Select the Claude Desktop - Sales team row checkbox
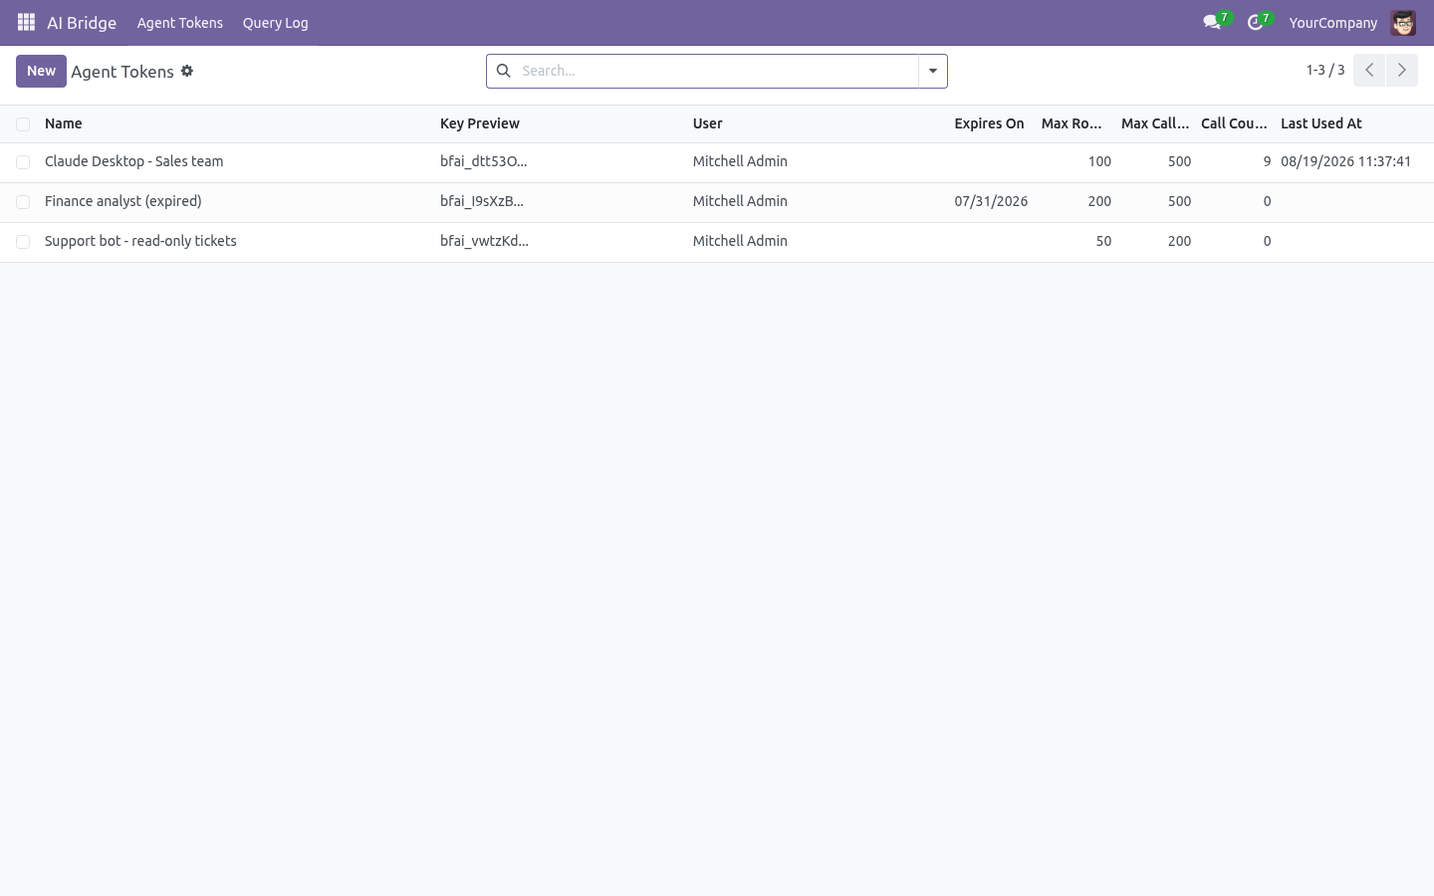Screen dimensions: 1434x896 (x=23, y=162)
